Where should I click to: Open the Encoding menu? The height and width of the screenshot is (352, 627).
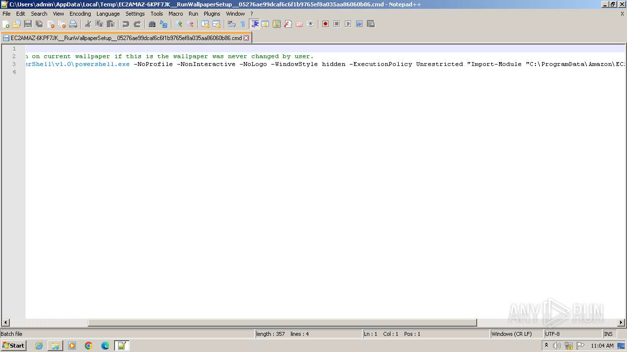(x=80, y=14)
